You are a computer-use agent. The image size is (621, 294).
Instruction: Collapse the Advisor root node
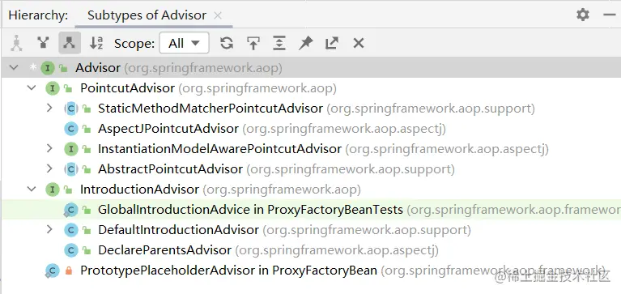point(14,68)
